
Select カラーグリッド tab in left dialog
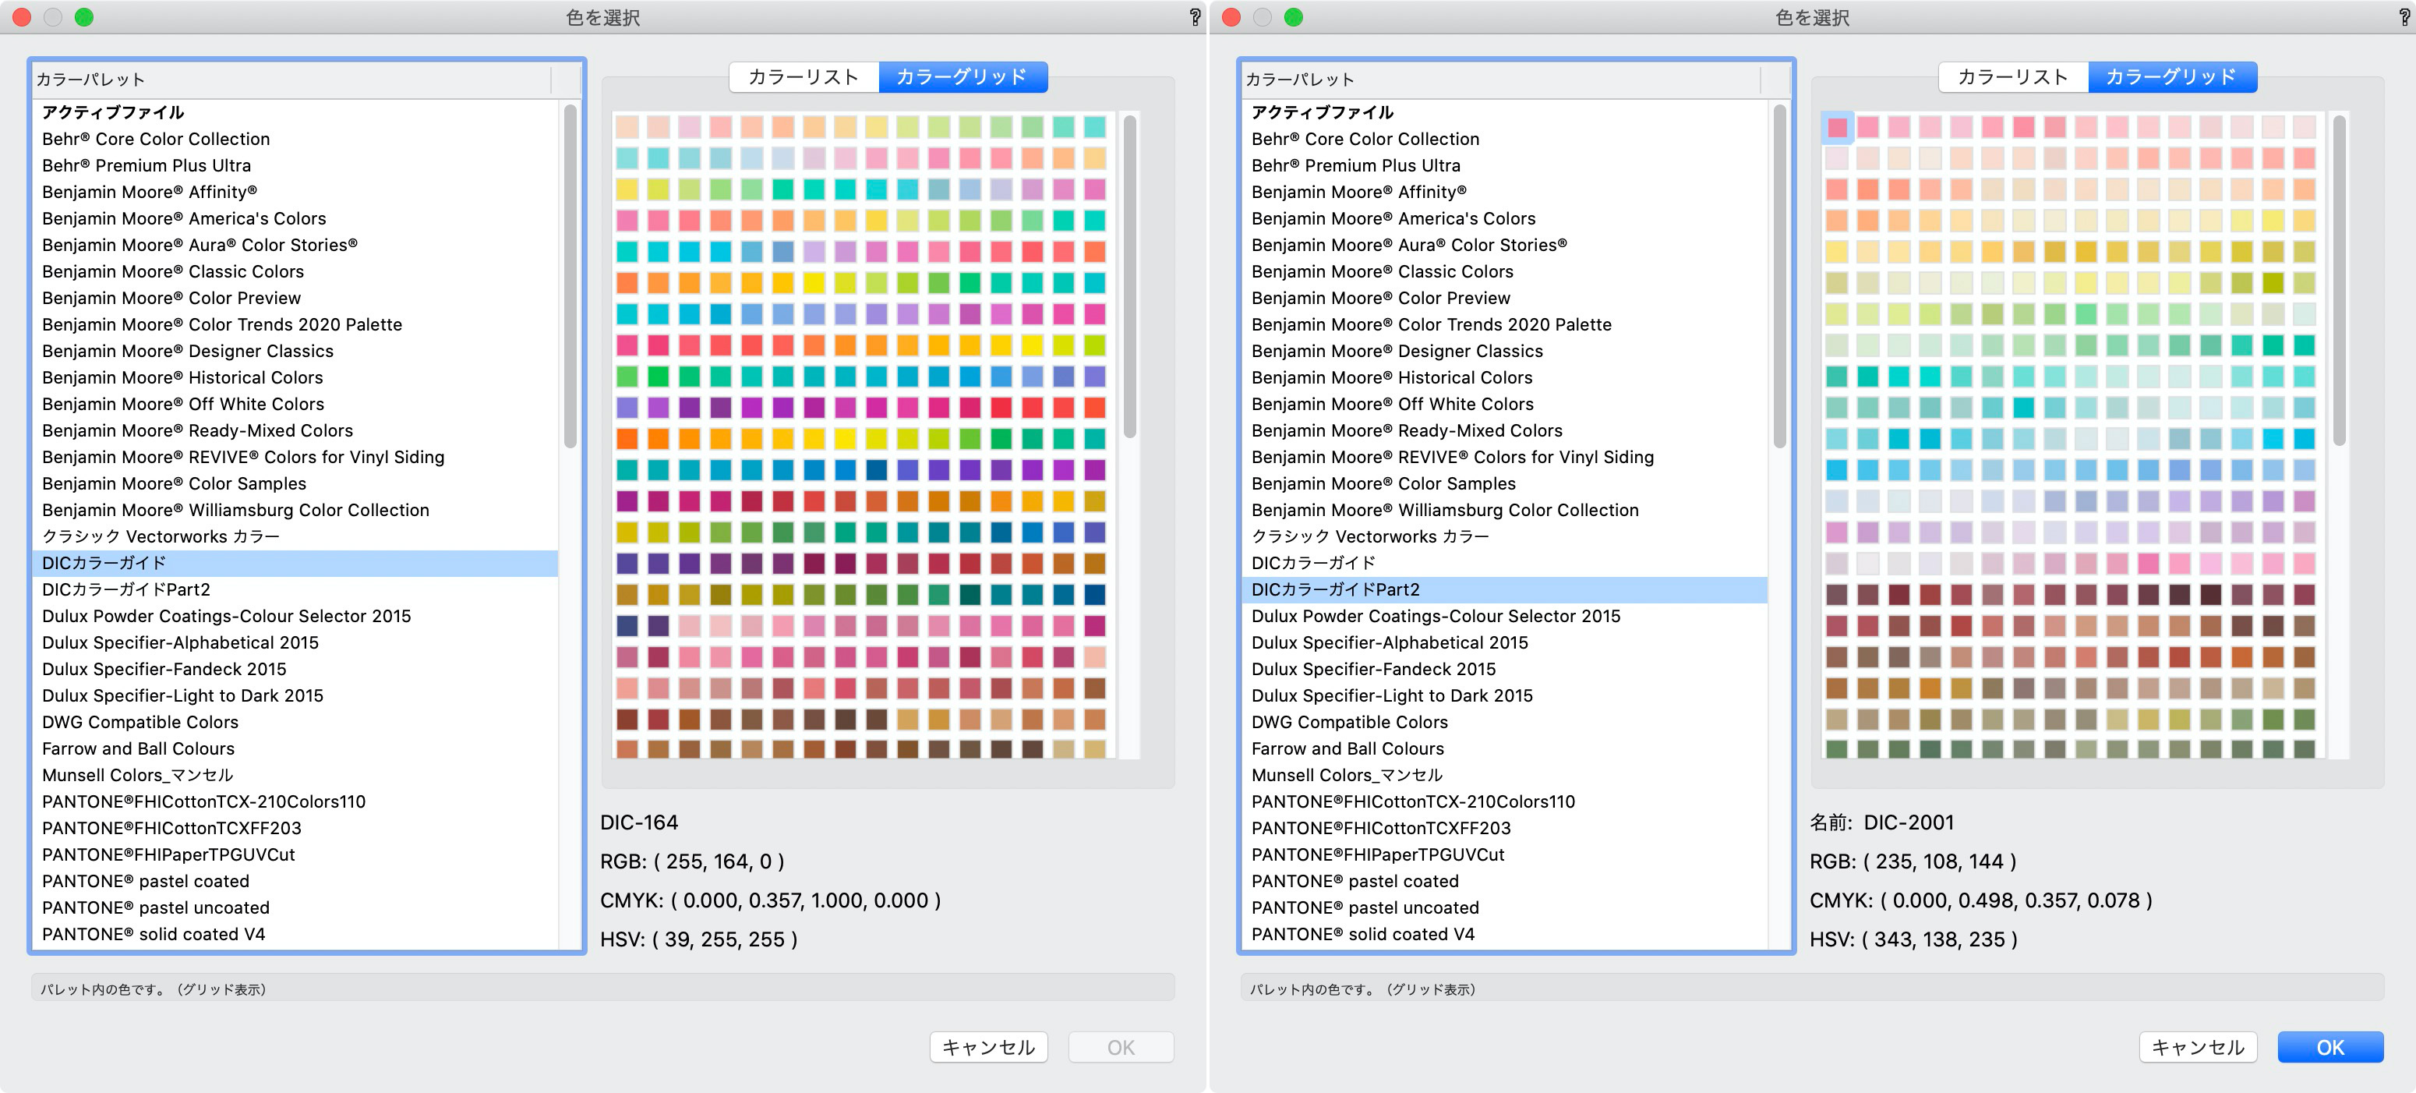coord(963,77)
